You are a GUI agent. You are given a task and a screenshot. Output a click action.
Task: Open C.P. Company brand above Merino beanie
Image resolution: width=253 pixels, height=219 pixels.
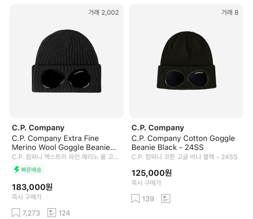click(x=38, y=128)
